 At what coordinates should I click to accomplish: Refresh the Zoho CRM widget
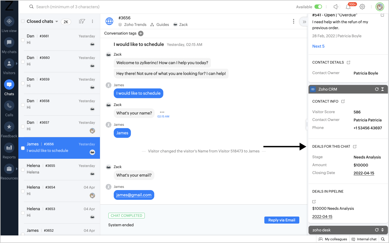pos(377,89)
